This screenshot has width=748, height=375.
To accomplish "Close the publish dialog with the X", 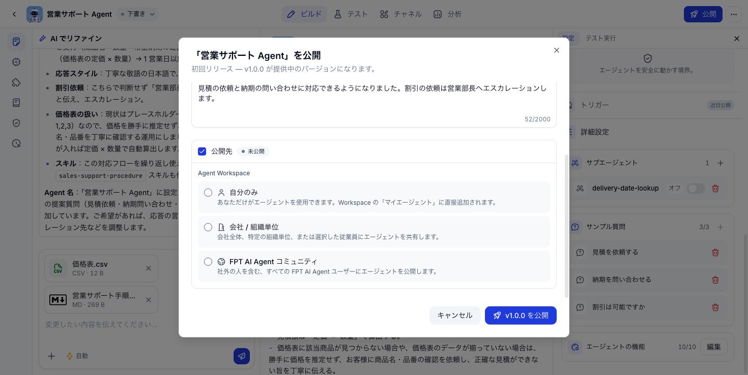I will pyautogui.click(x=557, y=50).
